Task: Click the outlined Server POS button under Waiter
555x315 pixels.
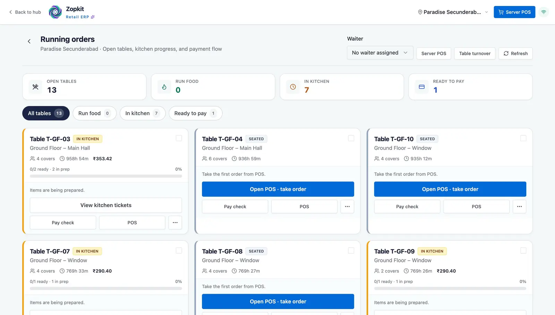Action: point(434,53)
